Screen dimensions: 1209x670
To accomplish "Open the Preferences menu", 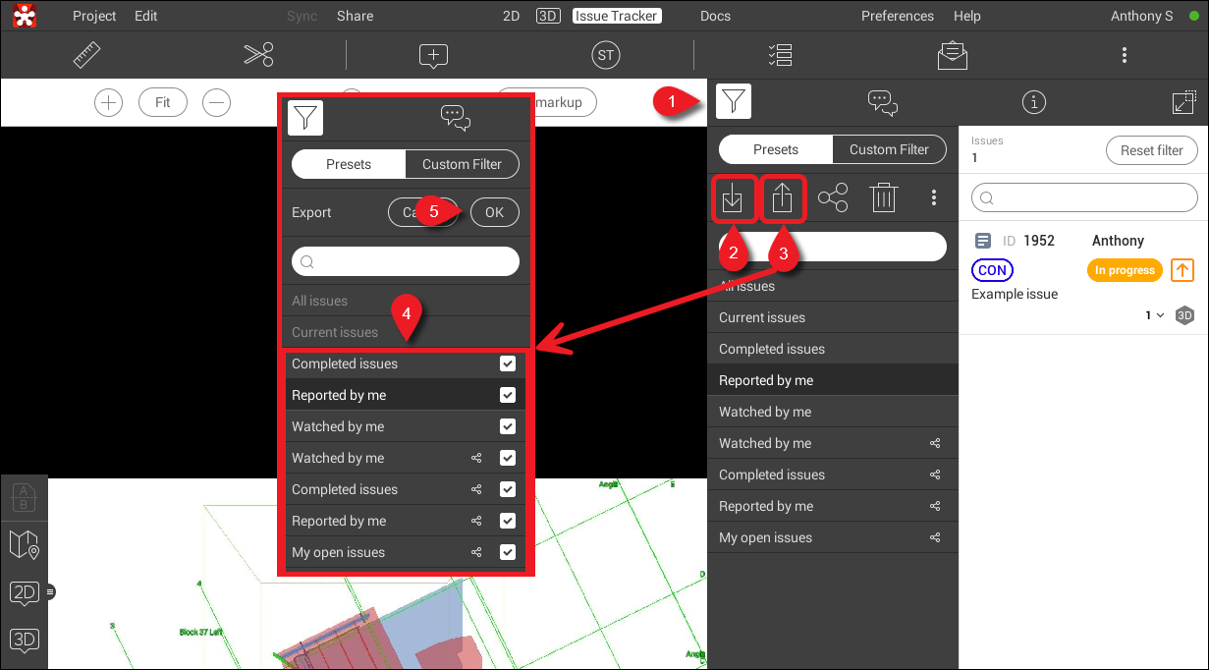I will click(x=896, y=15).
